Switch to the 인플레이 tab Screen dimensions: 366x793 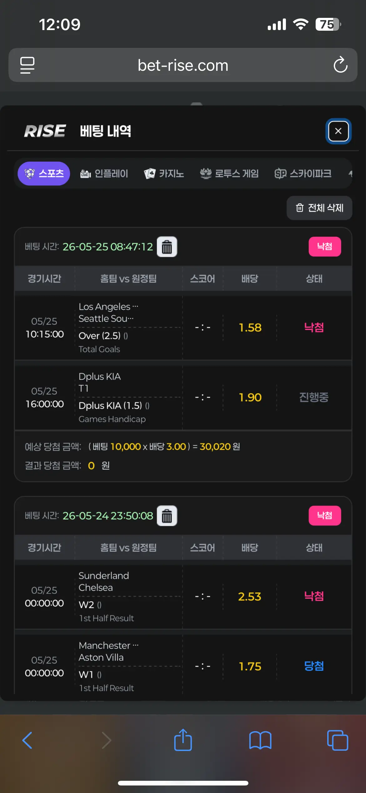point(104,174)
